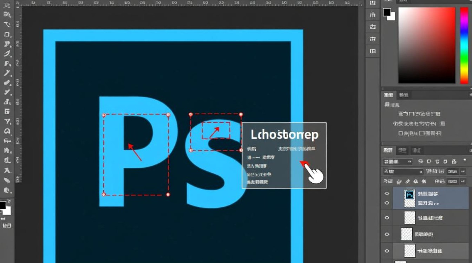
Task: Click the rainbow hue slider strip
Action: (464, 46)
